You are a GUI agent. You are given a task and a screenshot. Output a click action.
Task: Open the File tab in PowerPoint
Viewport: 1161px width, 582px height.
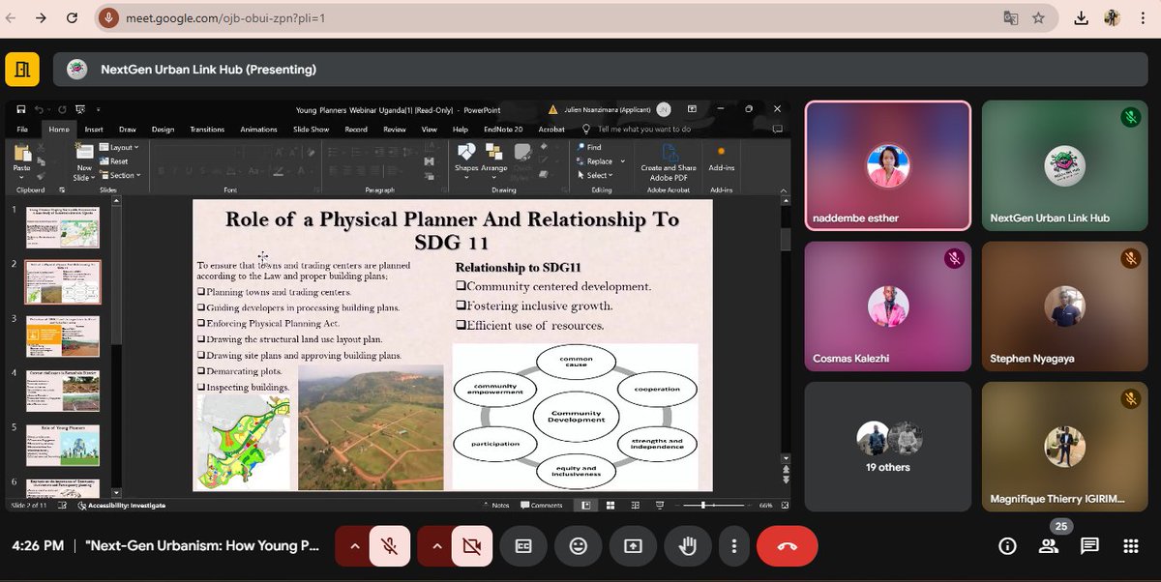pyautogui.click(x=22, y=129)
